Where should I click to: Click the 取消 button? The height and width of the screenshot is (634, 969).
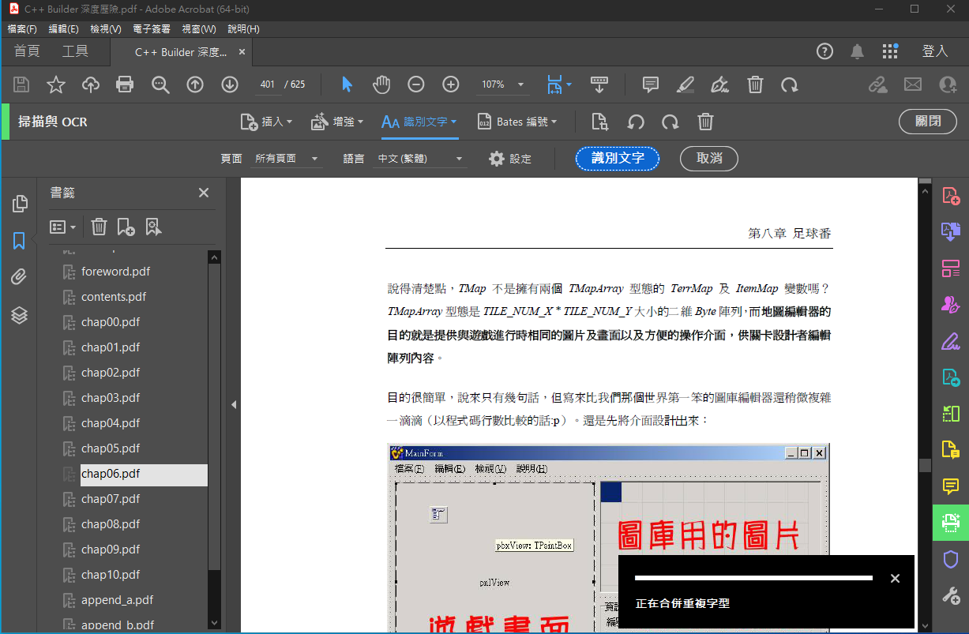pos(708,159)
